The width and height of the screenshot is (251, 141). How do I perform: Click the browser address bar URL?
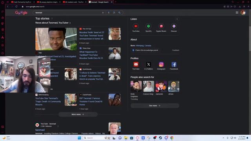click(x=35, y=7)
